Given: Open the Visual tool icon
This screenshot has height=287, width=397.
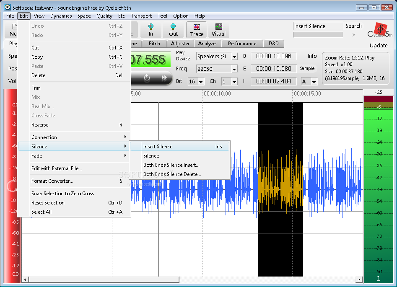Looking at the screenshot, I should (x=218, y=30).
